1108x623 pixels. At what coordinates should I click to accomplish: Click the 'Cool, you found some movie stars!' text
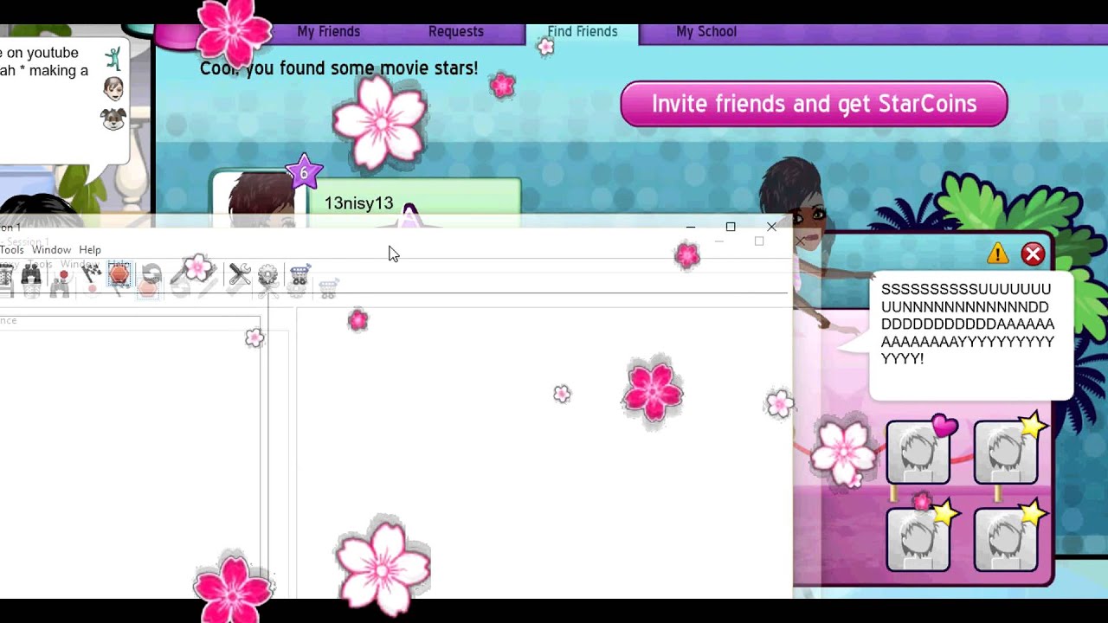click(x=339, y=68)
